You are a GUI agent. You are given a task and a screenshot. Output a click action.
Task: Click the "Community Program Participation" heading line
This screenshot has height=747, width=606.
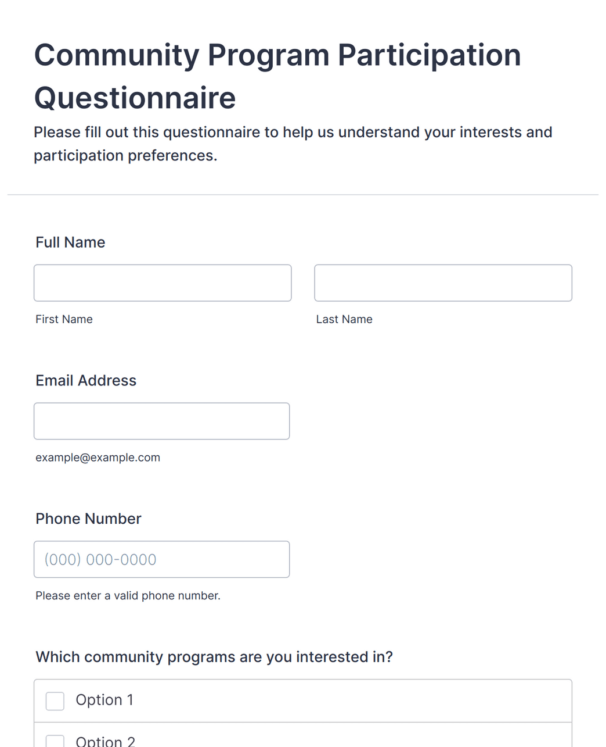coord(277,55)
